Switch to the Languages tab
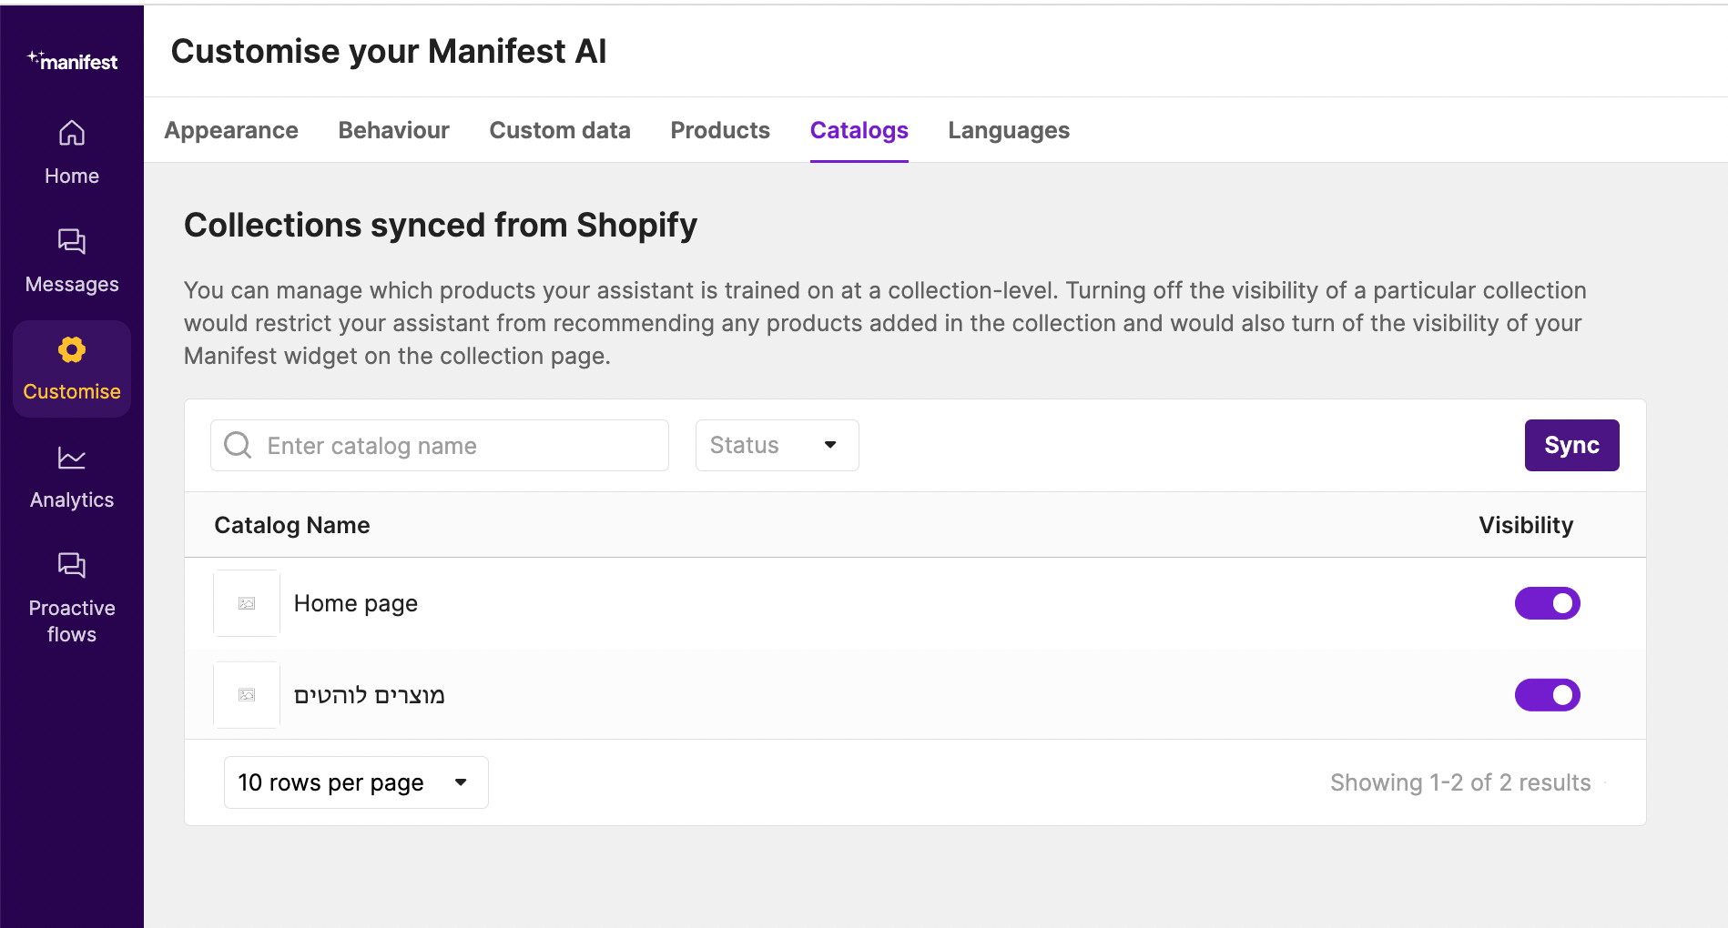This screenshot has width=1728, height=928. [x=1009, y=130]
